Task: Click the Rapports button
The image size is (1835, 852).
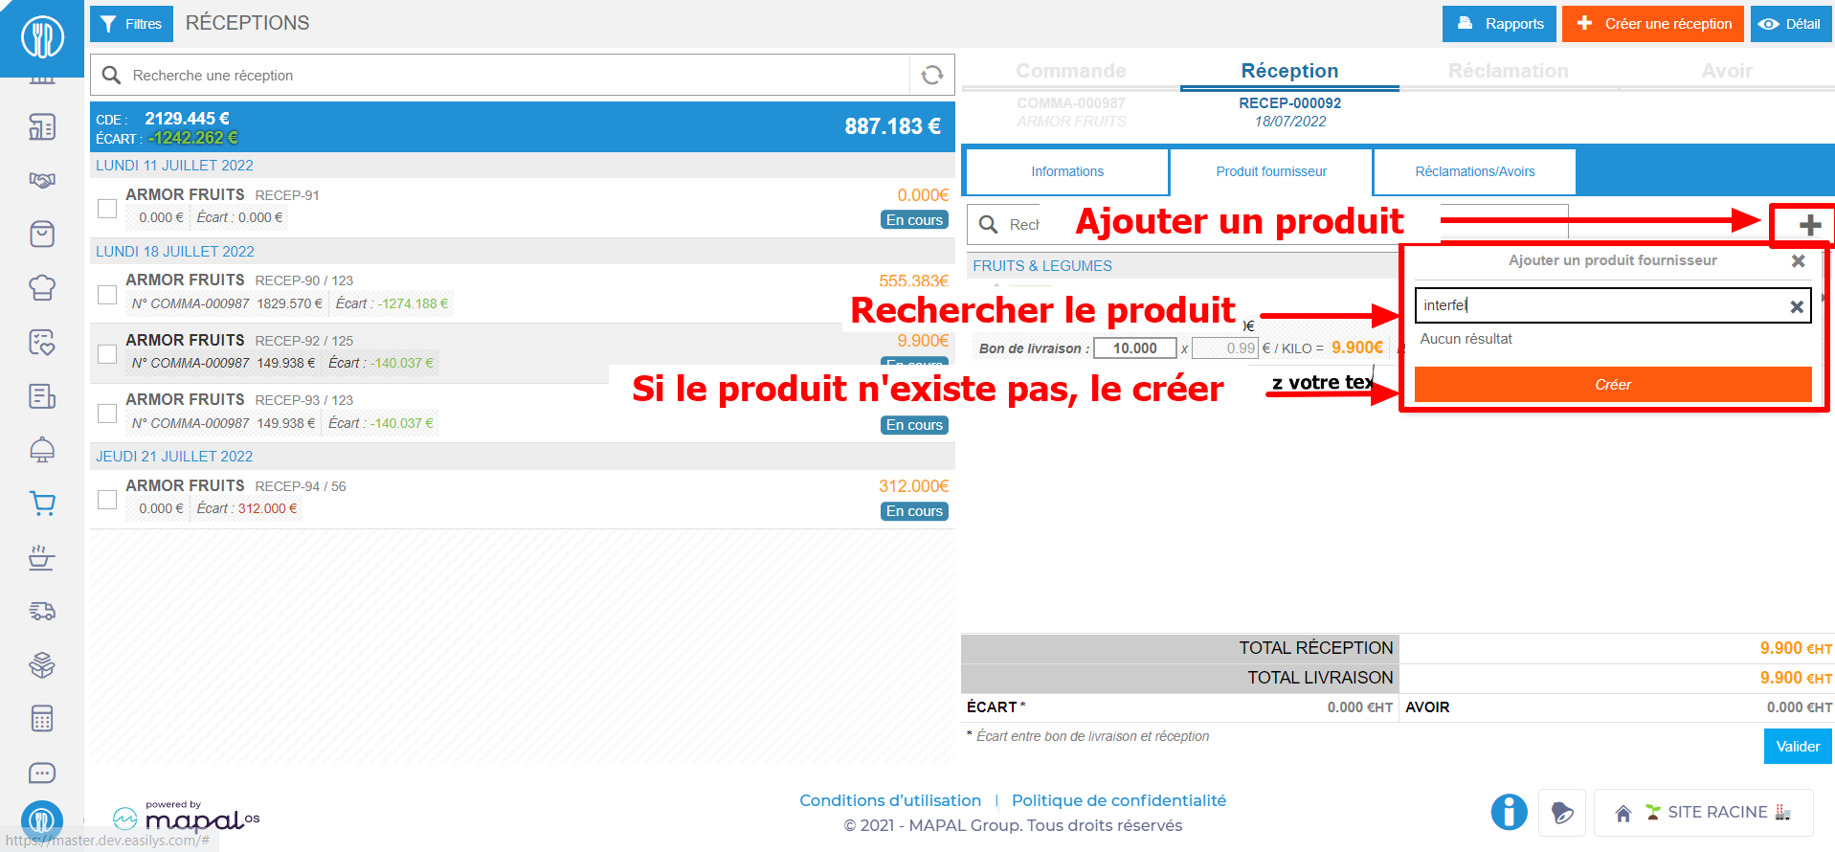Action: [x=1499, y=24]
